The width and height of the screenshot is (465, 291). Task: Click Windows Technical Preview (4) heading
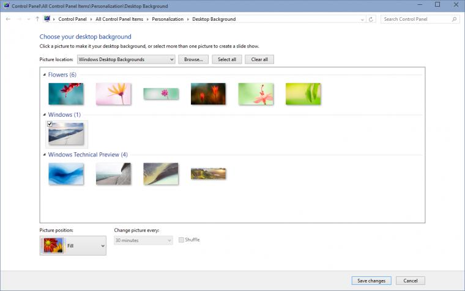pos(87,155)
